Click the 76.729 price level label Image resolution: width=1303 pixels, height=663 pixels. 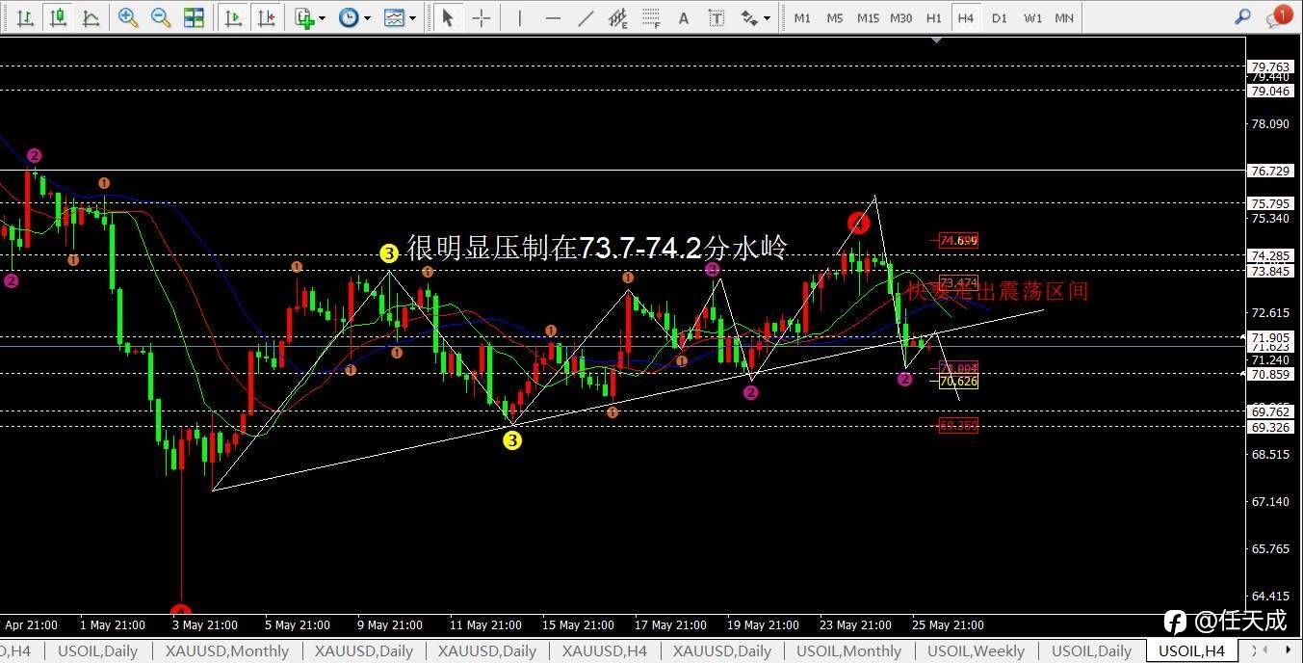pos(1269,171)
